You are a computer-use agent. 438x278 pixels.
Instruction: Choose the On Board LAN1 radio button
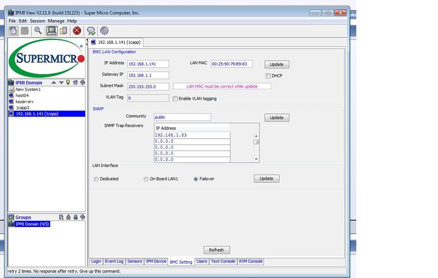click(146, 179)
